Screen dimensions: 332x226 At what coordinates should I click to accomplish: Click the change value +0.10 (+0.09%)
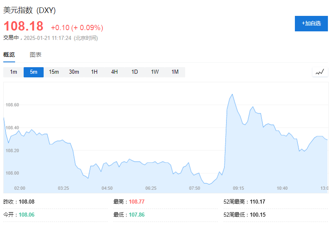(77, 28)
